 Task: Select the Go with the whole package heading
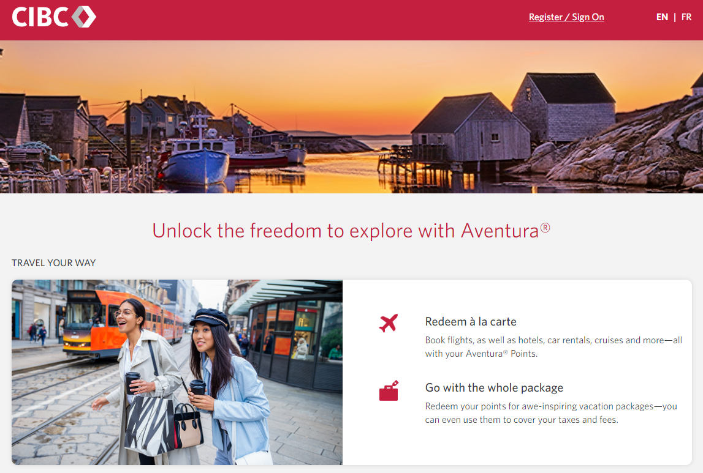point(494,387)
